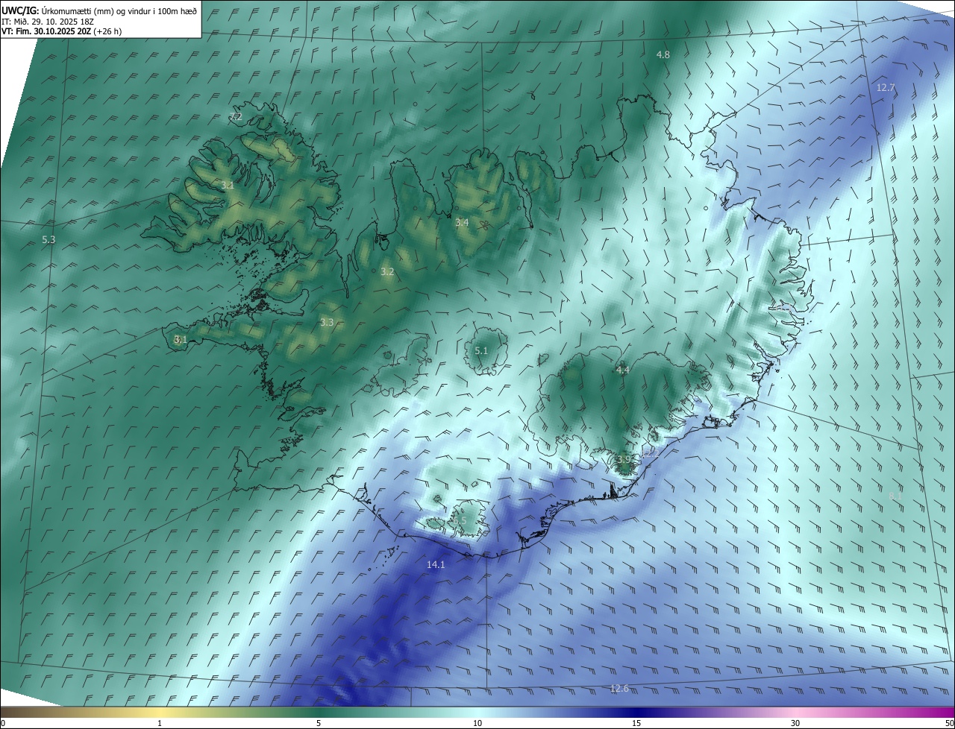Click the 3.4 value label
The height and width of the screenshot is (729, 955).
coord(462,222)
